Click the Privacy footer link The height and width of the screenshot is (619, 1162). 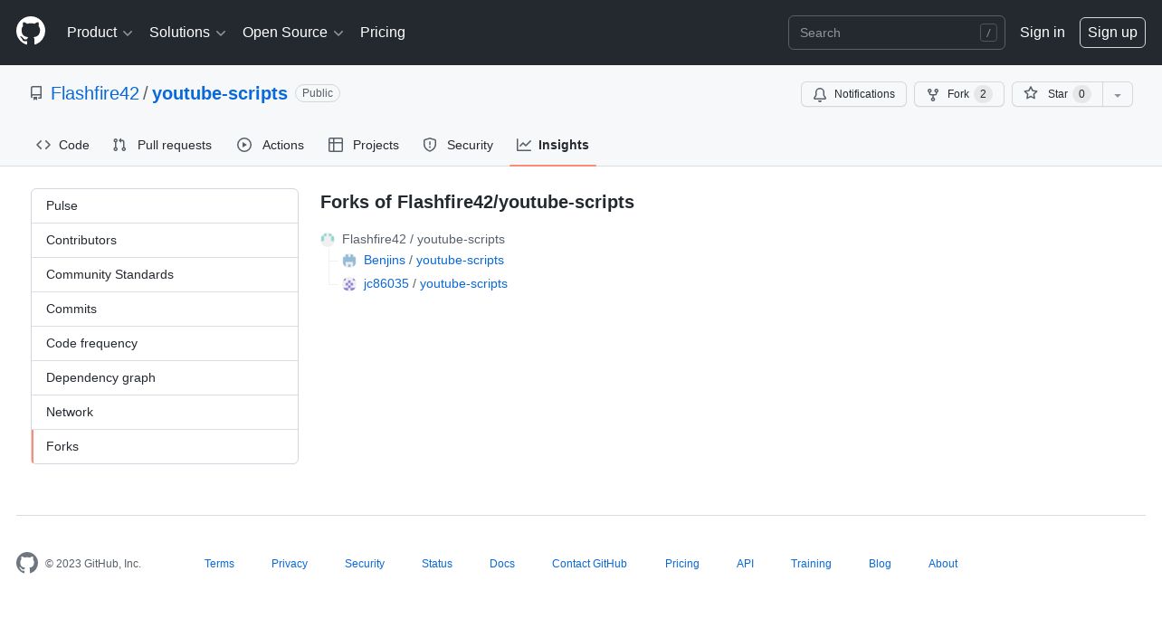tap(290, 564)
